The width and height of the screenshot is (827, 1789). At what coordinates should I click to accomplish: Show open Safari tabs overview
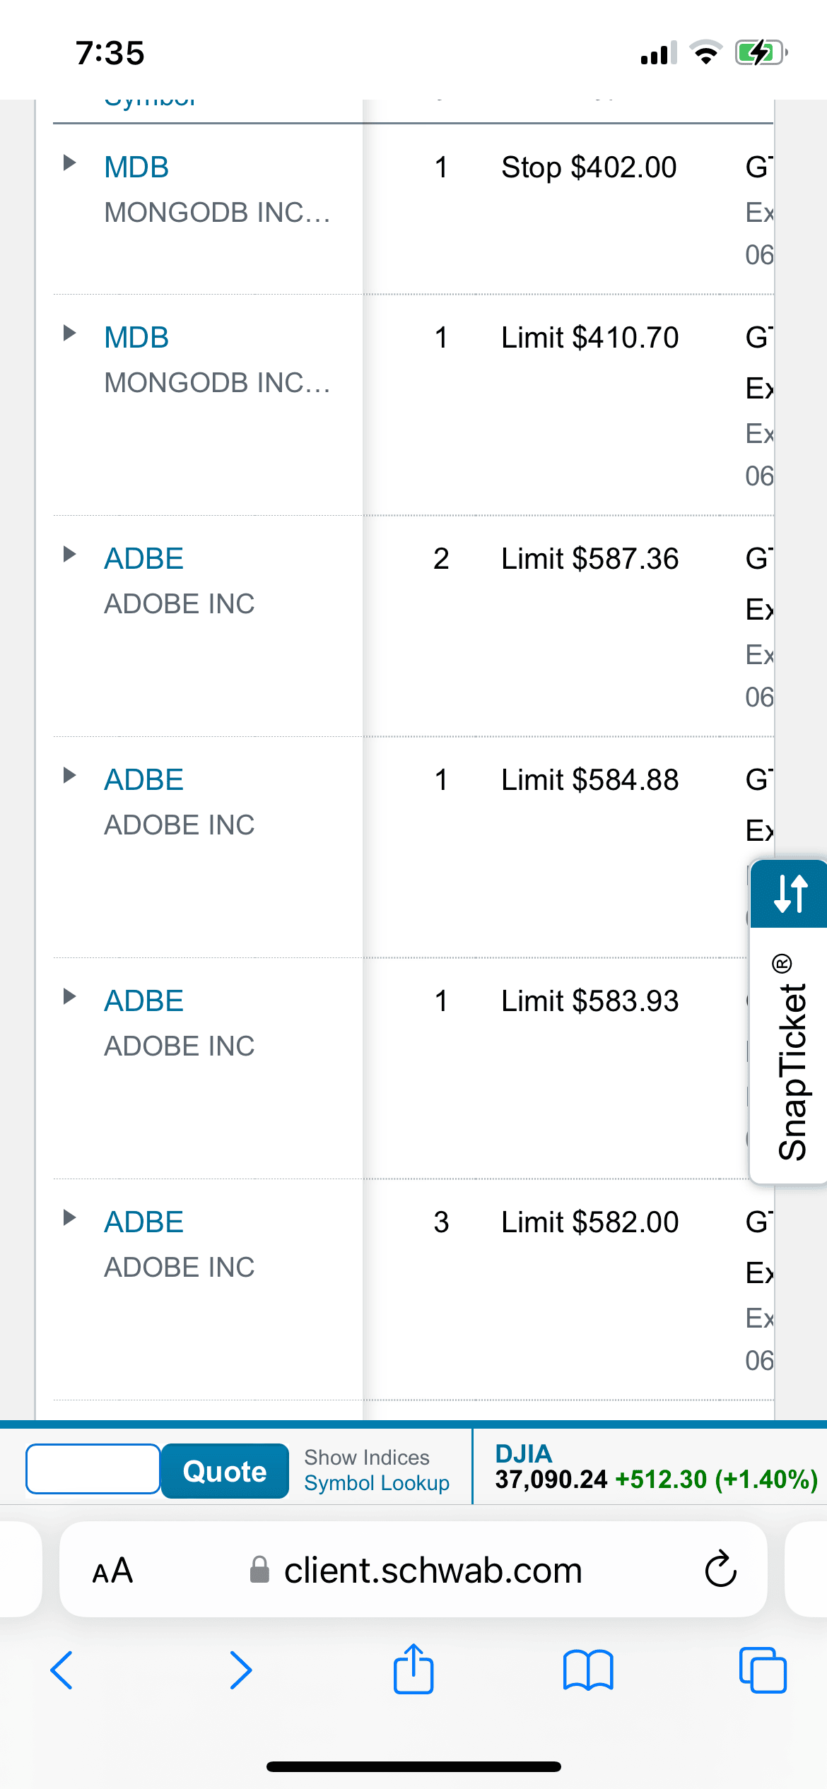click(x=762, y=1670)
